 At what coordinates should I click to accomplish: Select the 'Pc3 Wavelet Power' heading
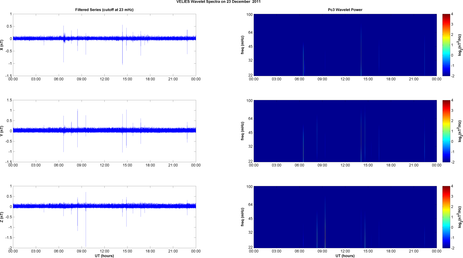coord(345,10)
